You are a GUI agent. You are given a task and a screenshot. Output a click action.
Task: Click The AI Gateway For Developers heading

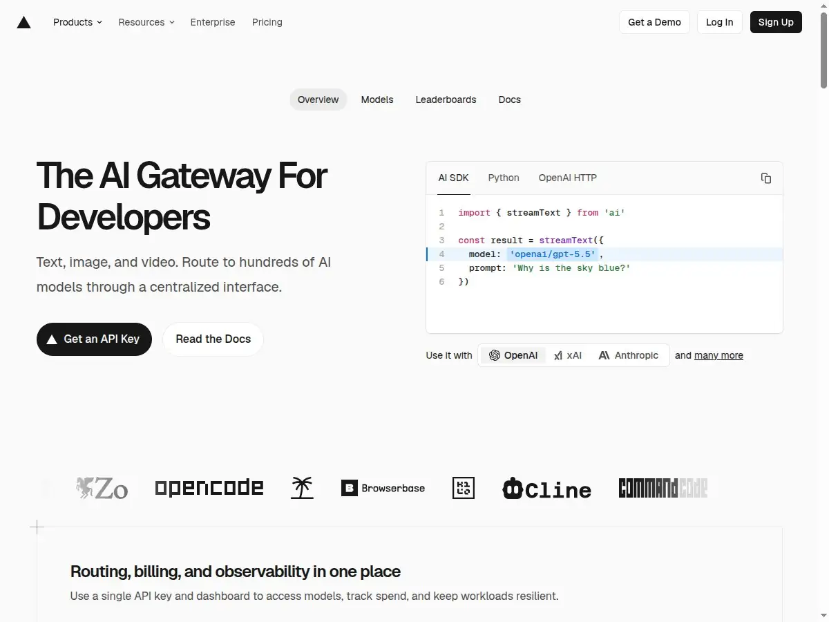click(182, 196)
